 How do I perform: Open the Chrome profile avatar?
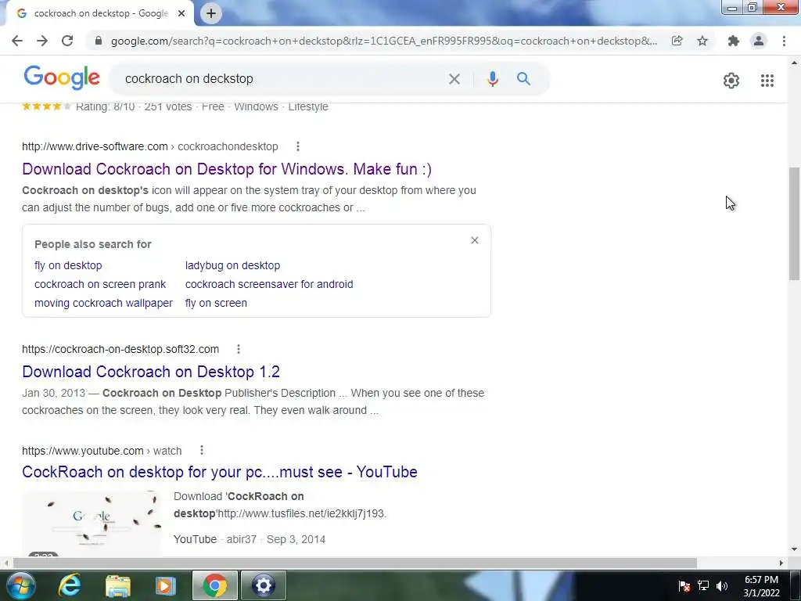[x=759, y=41]
